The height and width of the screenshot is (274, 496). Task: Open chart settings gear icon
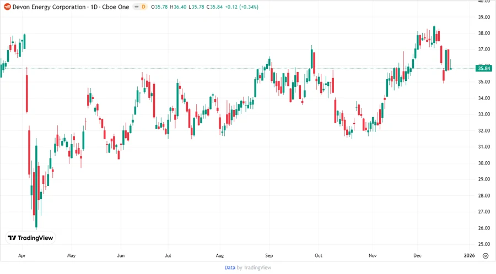486,256
